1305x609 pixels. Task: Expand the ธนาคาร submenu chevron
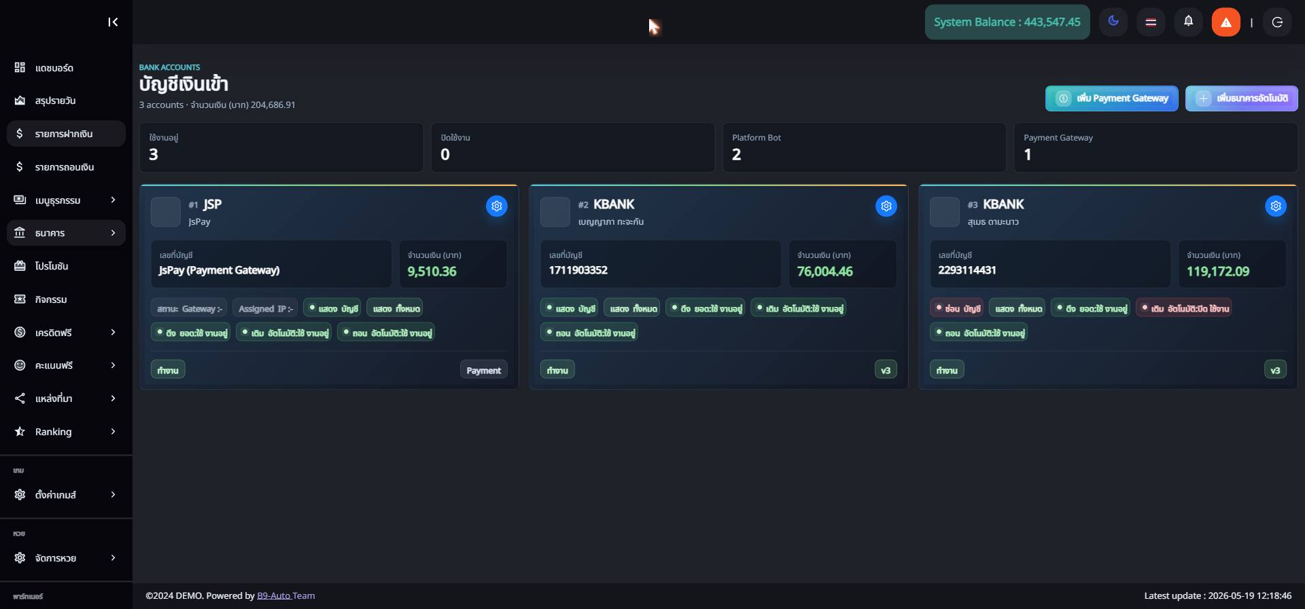[113, 233]
